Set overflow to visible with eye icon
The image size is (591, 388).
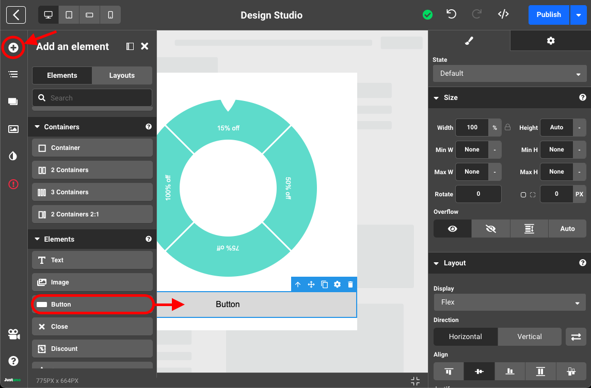click(452, 229)
